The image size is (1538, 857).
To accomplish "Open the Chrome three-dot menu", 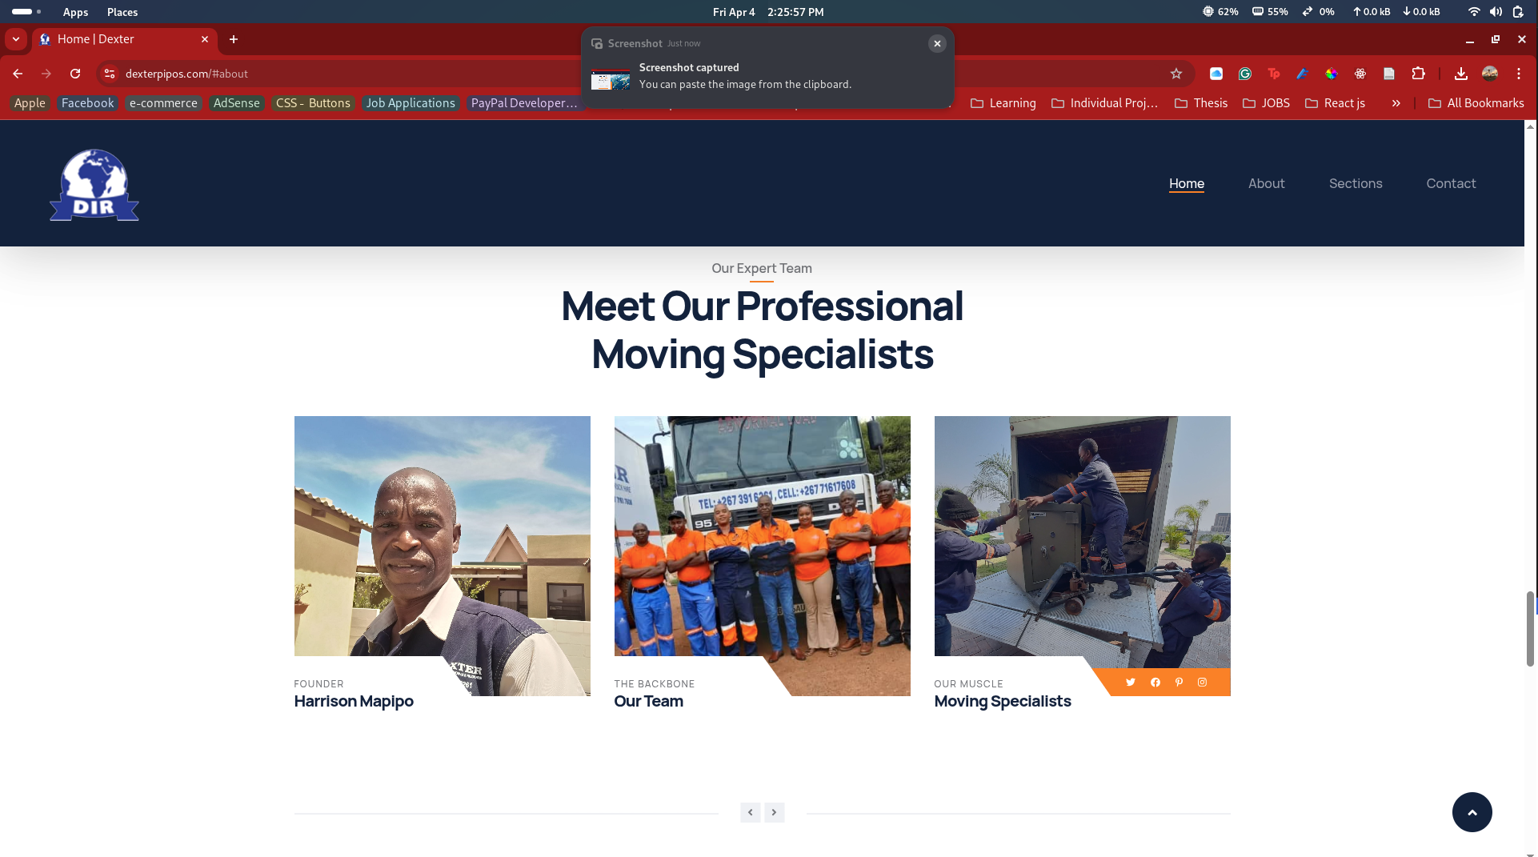I will (1518, 74).
